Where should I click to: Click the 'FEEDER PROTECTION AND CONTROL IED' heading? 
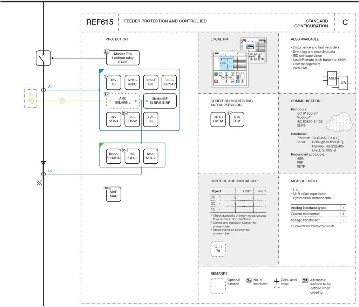tap(165, 21)
